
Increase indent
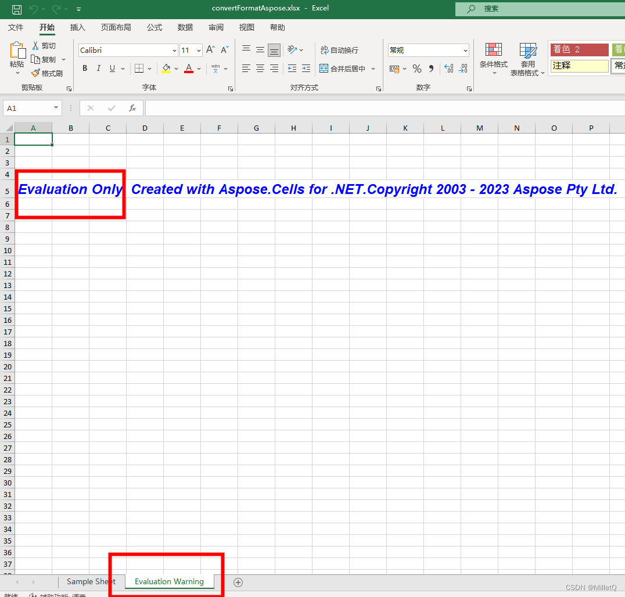pyautogui.click(x=306, y=69)
